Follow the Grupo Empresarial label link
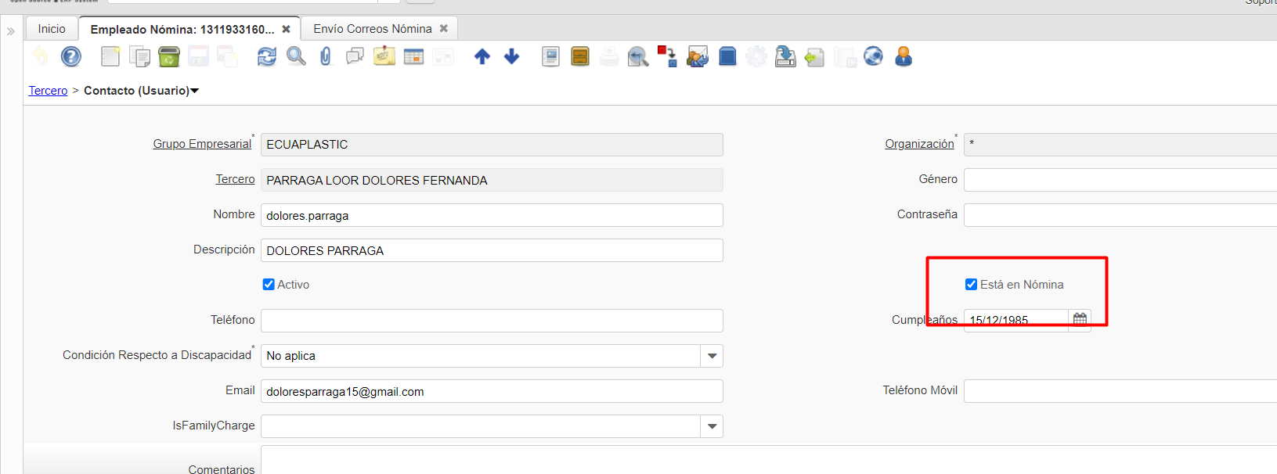The image size is (1277, 474). coord(202,144)
